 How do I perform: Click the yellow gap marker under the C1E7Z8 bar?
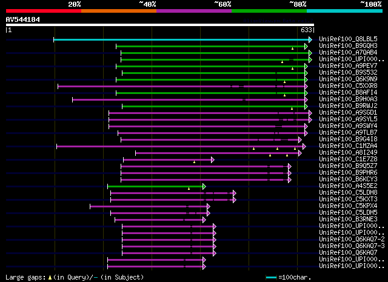point(194,162)
